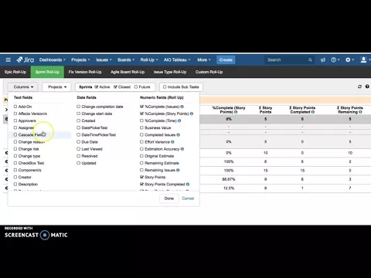Image resolution: width=371 pixels, height=278 pixels.
Task: Check the Due Date date field
Action: click(78, 142)
